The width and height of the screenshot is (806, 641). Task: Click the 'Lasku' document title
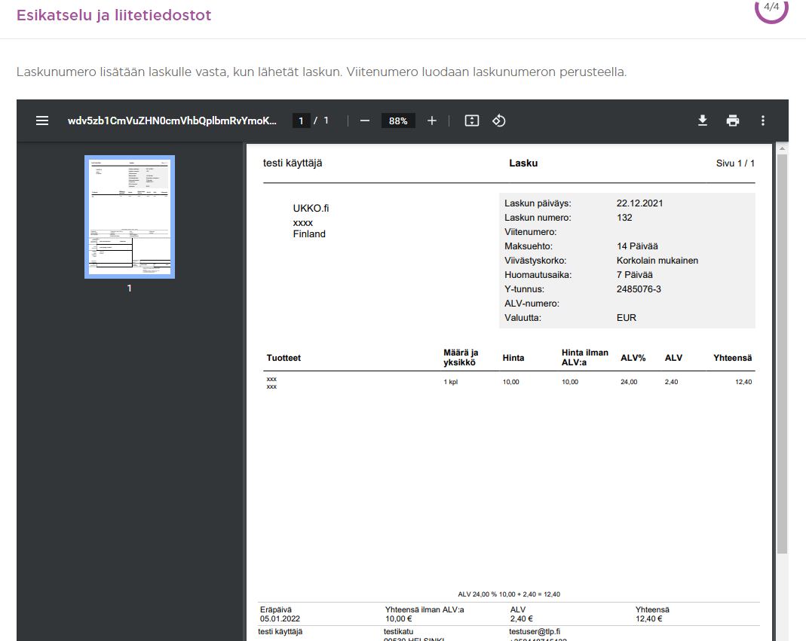tap(523, 163)
